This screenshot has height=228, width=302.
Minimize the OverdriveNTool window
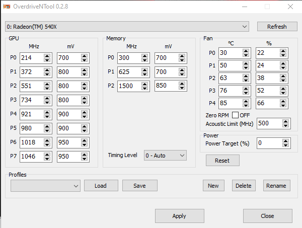click(245, 7)
